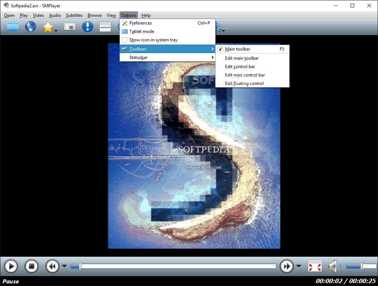Image resolution: width=378 pixels, height=286 pixels.
Task: Open the Audio menu
Action: (x=55, y=15)
